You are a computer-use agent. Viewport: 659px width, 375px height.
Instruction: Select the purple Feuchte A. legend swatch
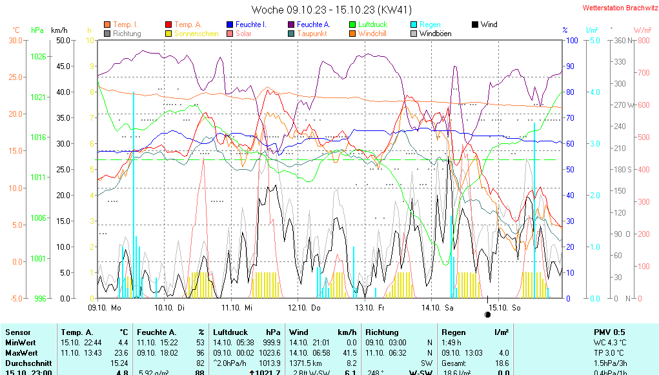tap(291, 25)
